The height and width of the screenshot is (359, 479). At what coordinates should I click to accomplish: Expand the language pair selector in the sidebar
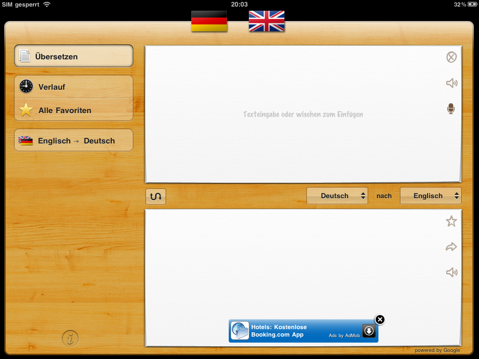coord(73,140)
